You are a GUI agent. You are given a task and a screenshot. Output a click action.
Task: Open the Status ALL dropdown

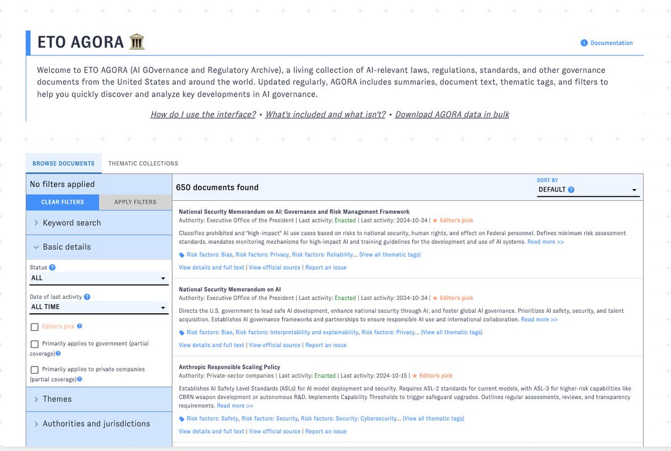click(99, 278)
